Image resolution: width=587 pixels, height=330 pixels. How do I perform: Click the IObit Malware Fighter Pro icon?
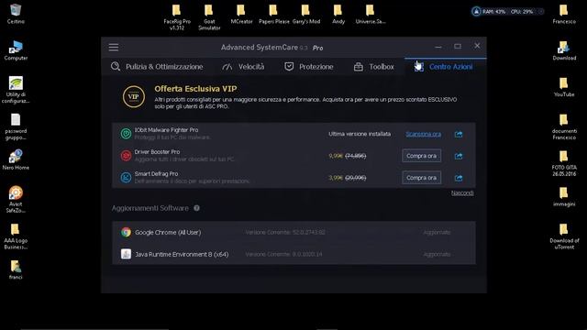[126, 134]
